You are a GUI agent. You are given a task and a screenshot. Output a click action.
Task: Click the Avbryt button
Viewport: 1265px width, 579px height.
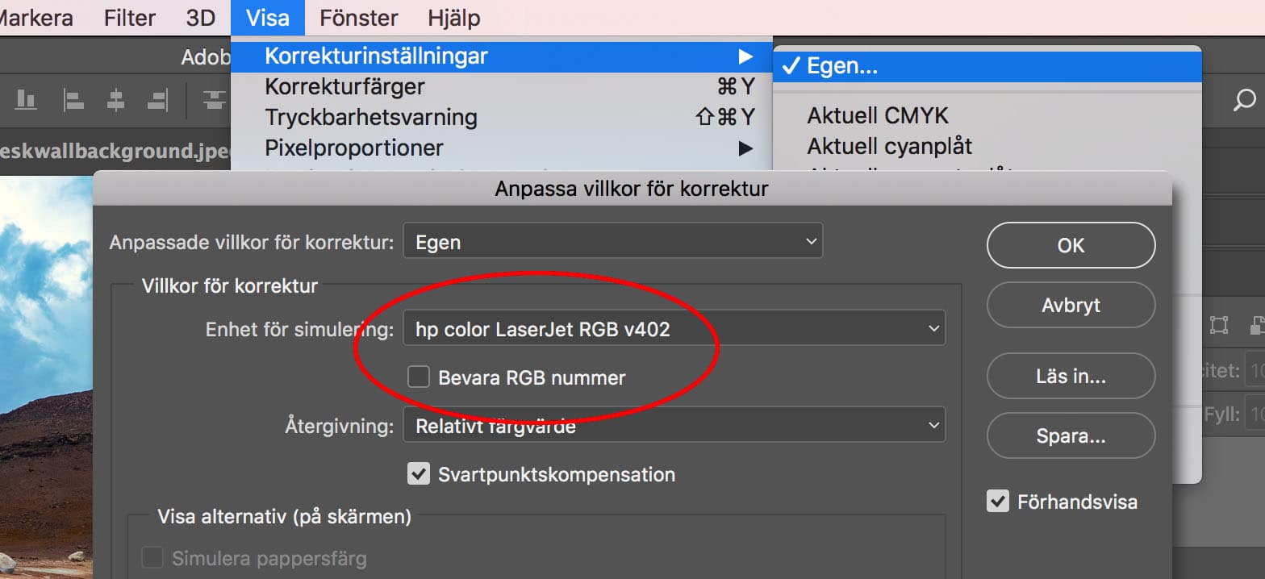click(1071, 306)
